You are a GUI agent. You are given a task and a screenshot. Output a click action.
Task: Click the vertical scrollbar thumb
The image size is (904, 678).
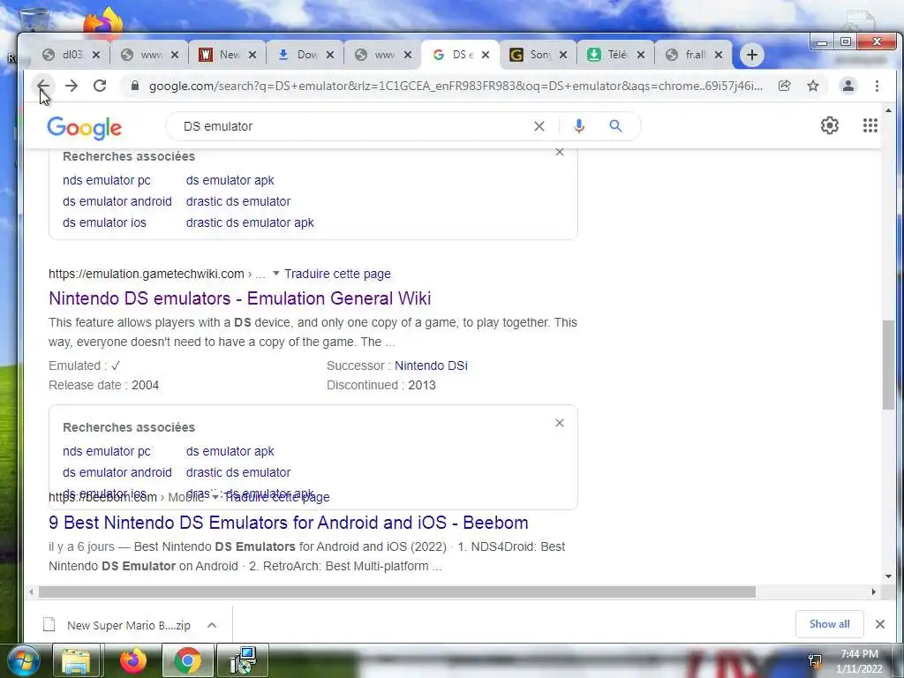point(888,365)
